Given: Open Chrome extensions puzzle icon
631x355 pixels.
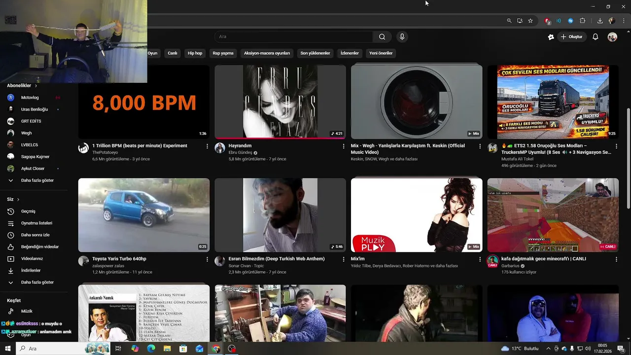Looking at the screenshot, I should (582, 21).
